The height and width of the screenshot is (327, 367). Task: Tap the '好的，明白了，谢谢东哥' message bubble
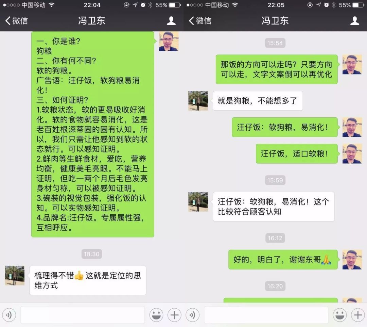coord(283,260)
